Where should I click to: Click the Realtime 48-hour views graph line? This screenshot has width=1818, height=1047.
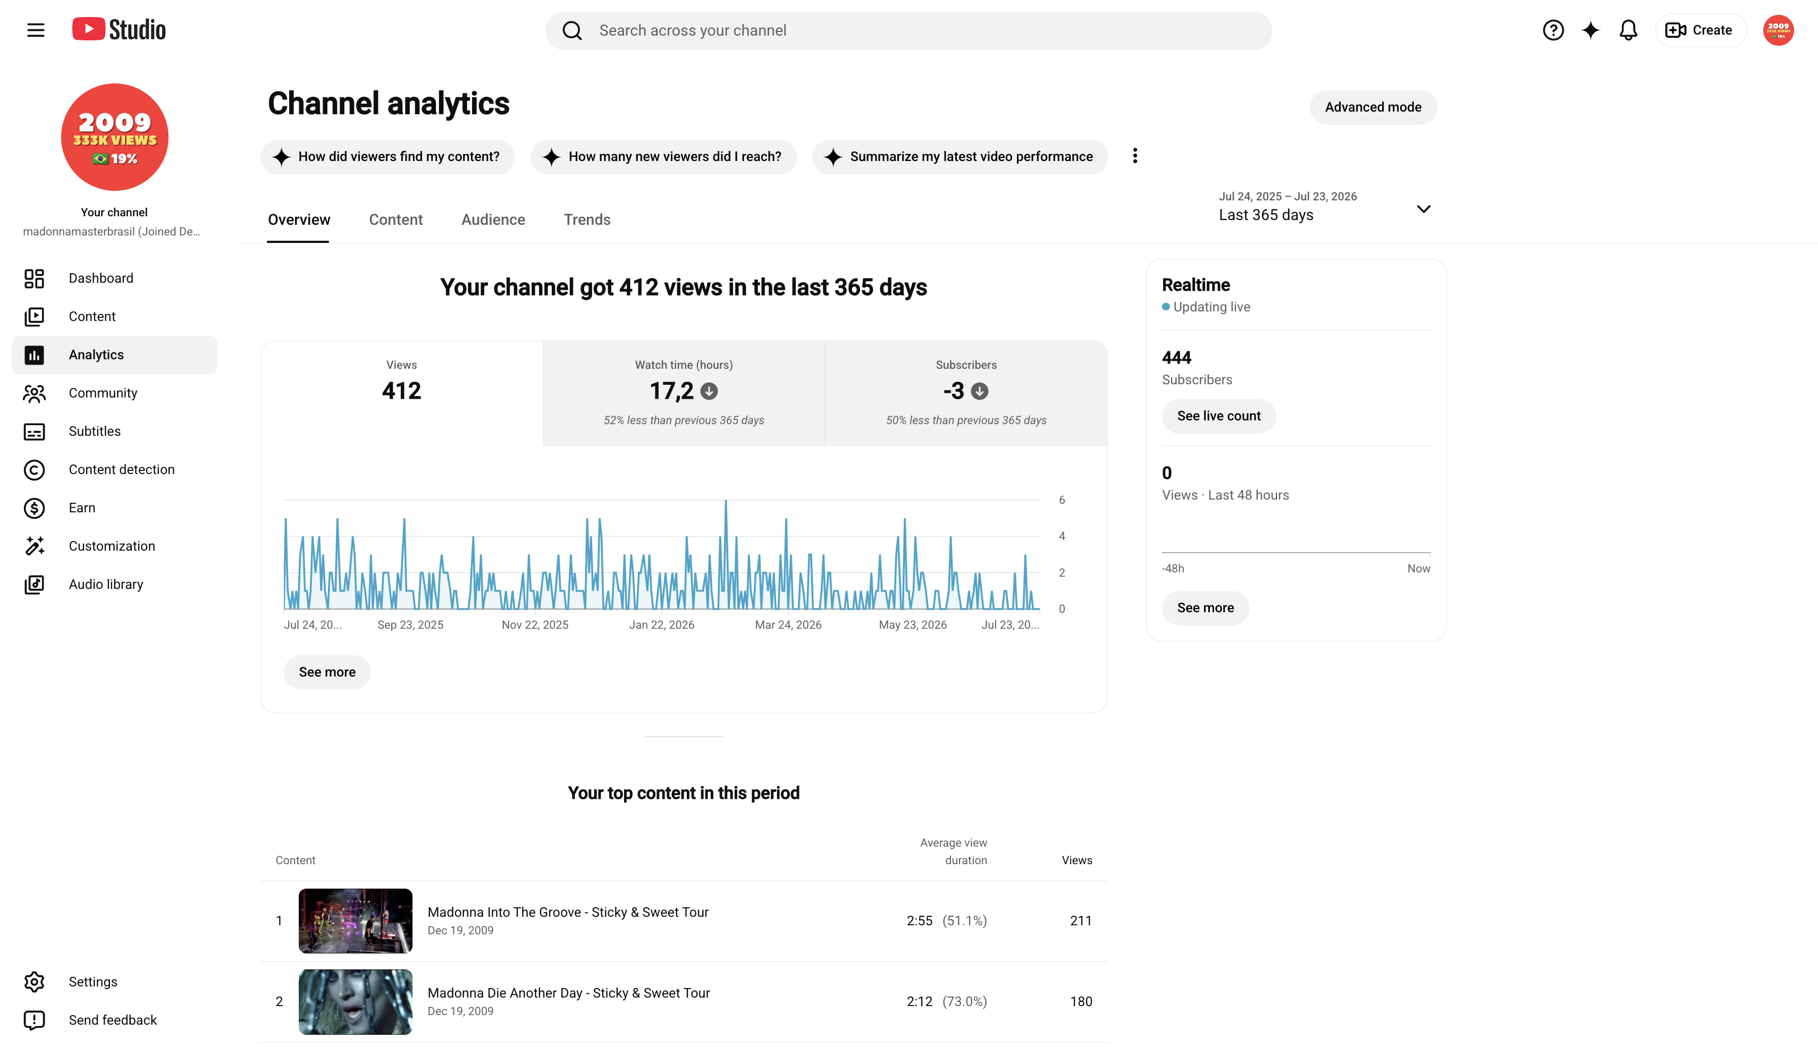[x=1296, y=552]
